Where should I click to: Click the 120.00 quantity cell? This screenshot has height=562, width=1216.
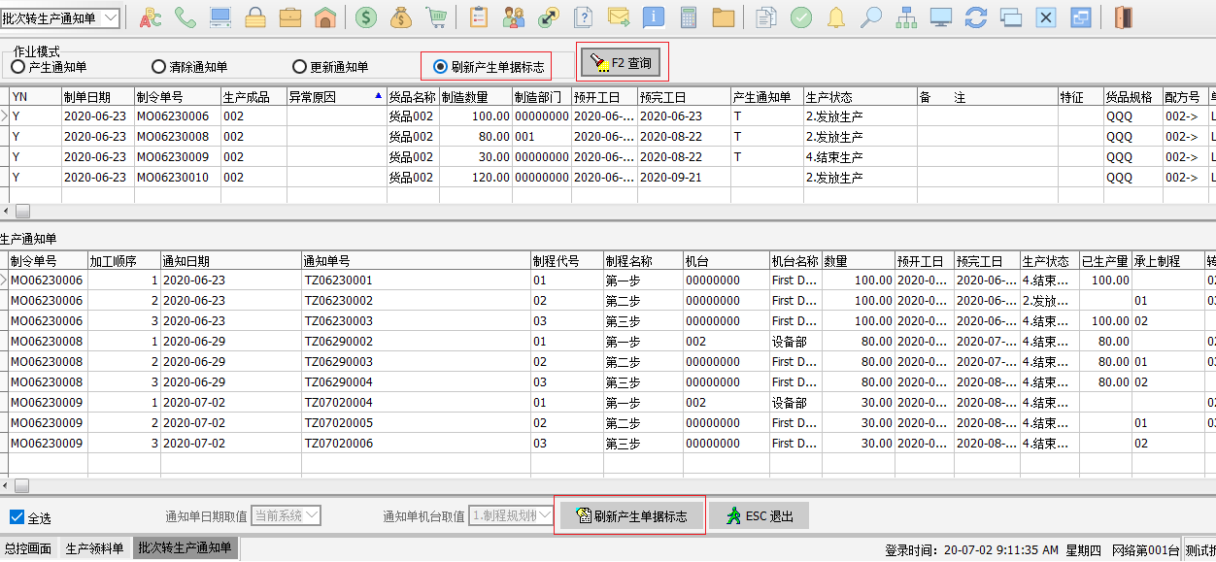click(x=476, y=178)
